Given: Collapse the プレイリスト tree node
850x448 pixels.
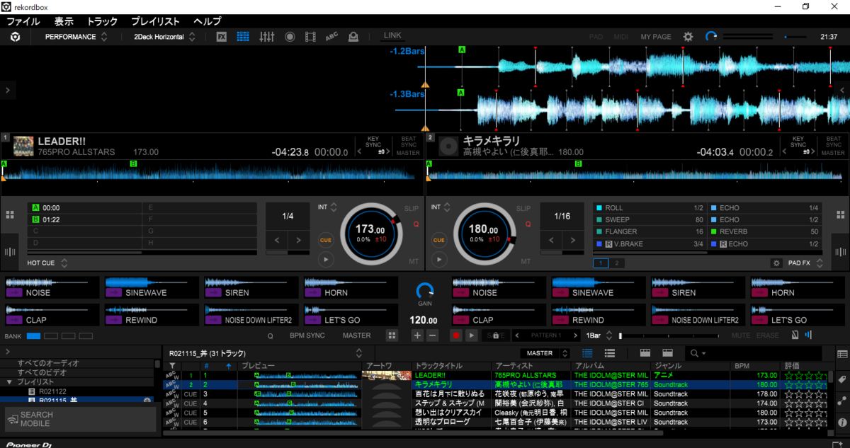Looking at the screenshot, I should coord(8,381).
